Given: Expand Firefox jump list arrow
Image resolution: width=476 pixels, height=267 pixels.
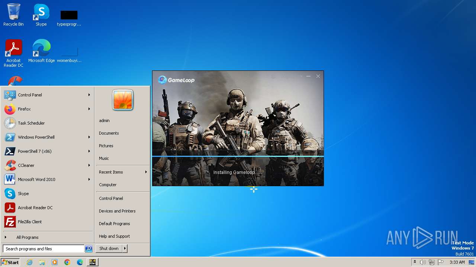Looking at the screenshot, I should [x=89, y=109].
